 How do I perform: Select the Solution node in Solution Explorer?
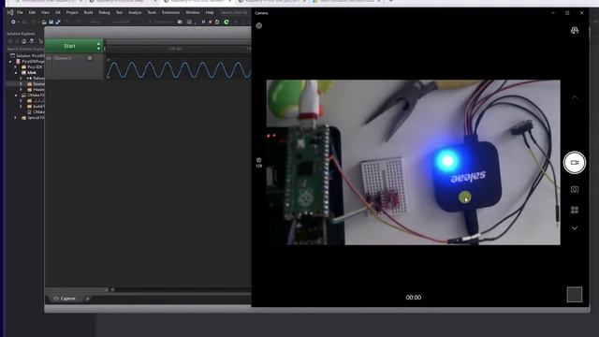point(28,55)
